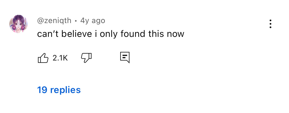Open zeniqth's profile avatar picture
Image resolution: width=289 pixels, height=113 pixels.
tap(18, 24)
